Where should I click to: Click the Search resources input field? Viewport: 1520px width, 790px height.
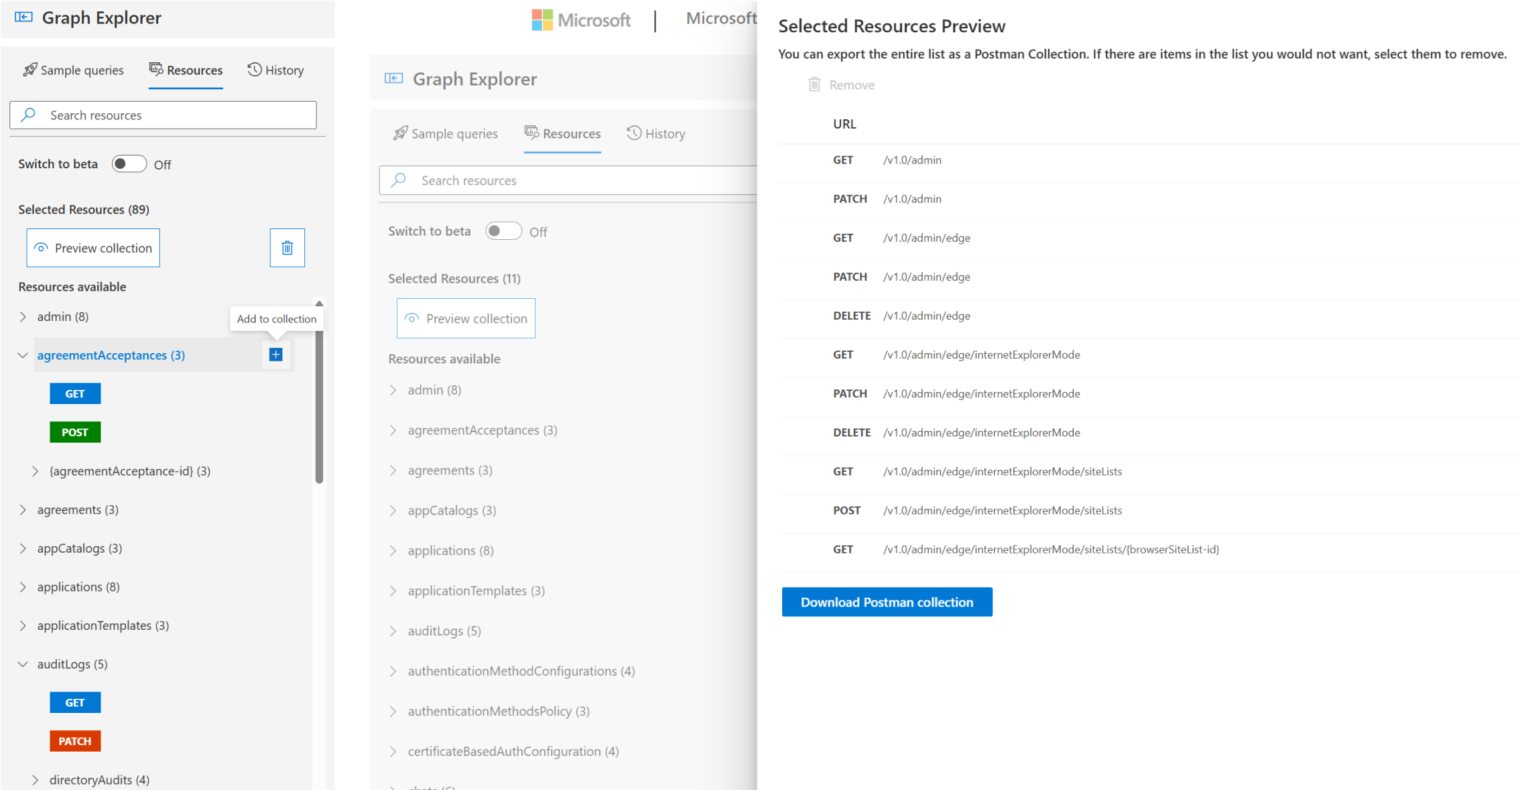click(164, 115)
